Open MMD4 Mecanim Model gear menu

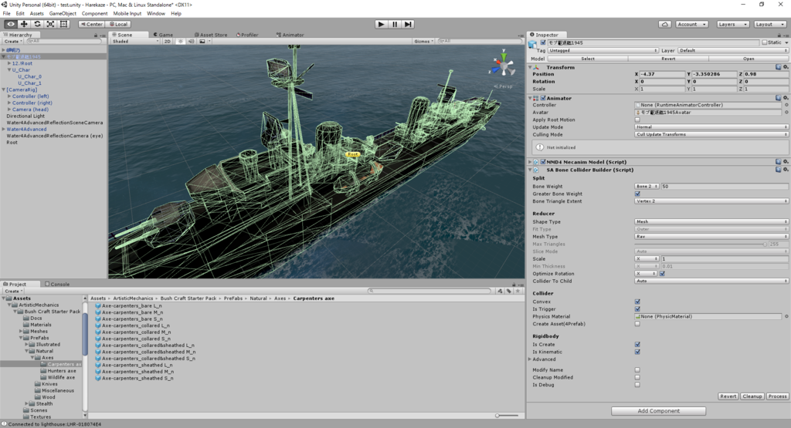pyautogui.click(x=786, y=162)
